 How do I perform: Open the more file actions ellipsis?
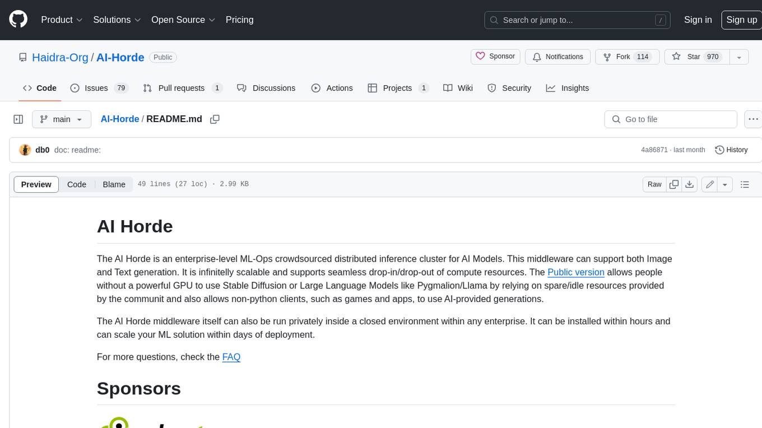753,119
